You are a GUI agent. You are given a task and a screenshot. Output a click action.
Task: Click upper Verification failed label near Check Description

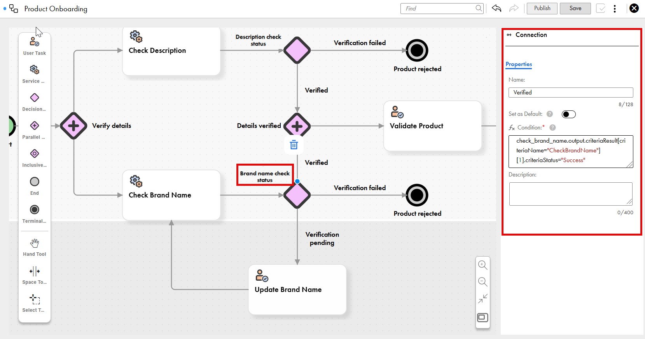pos(360,43)
